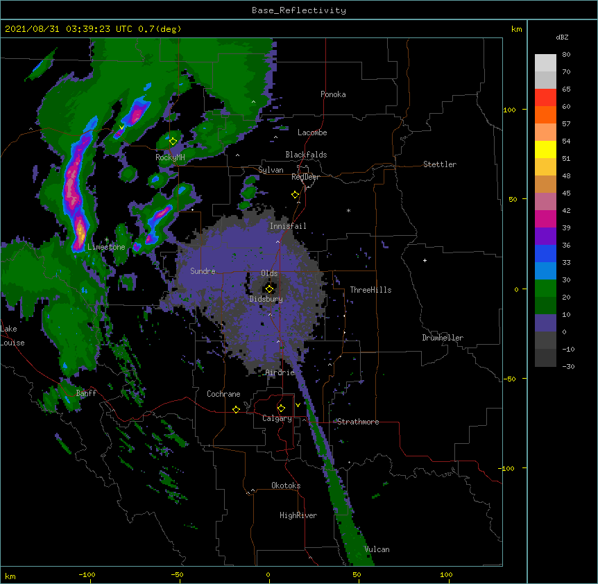Click the asterisk marker above Limestone label
598x584 pixels.
tap(106, 240)
